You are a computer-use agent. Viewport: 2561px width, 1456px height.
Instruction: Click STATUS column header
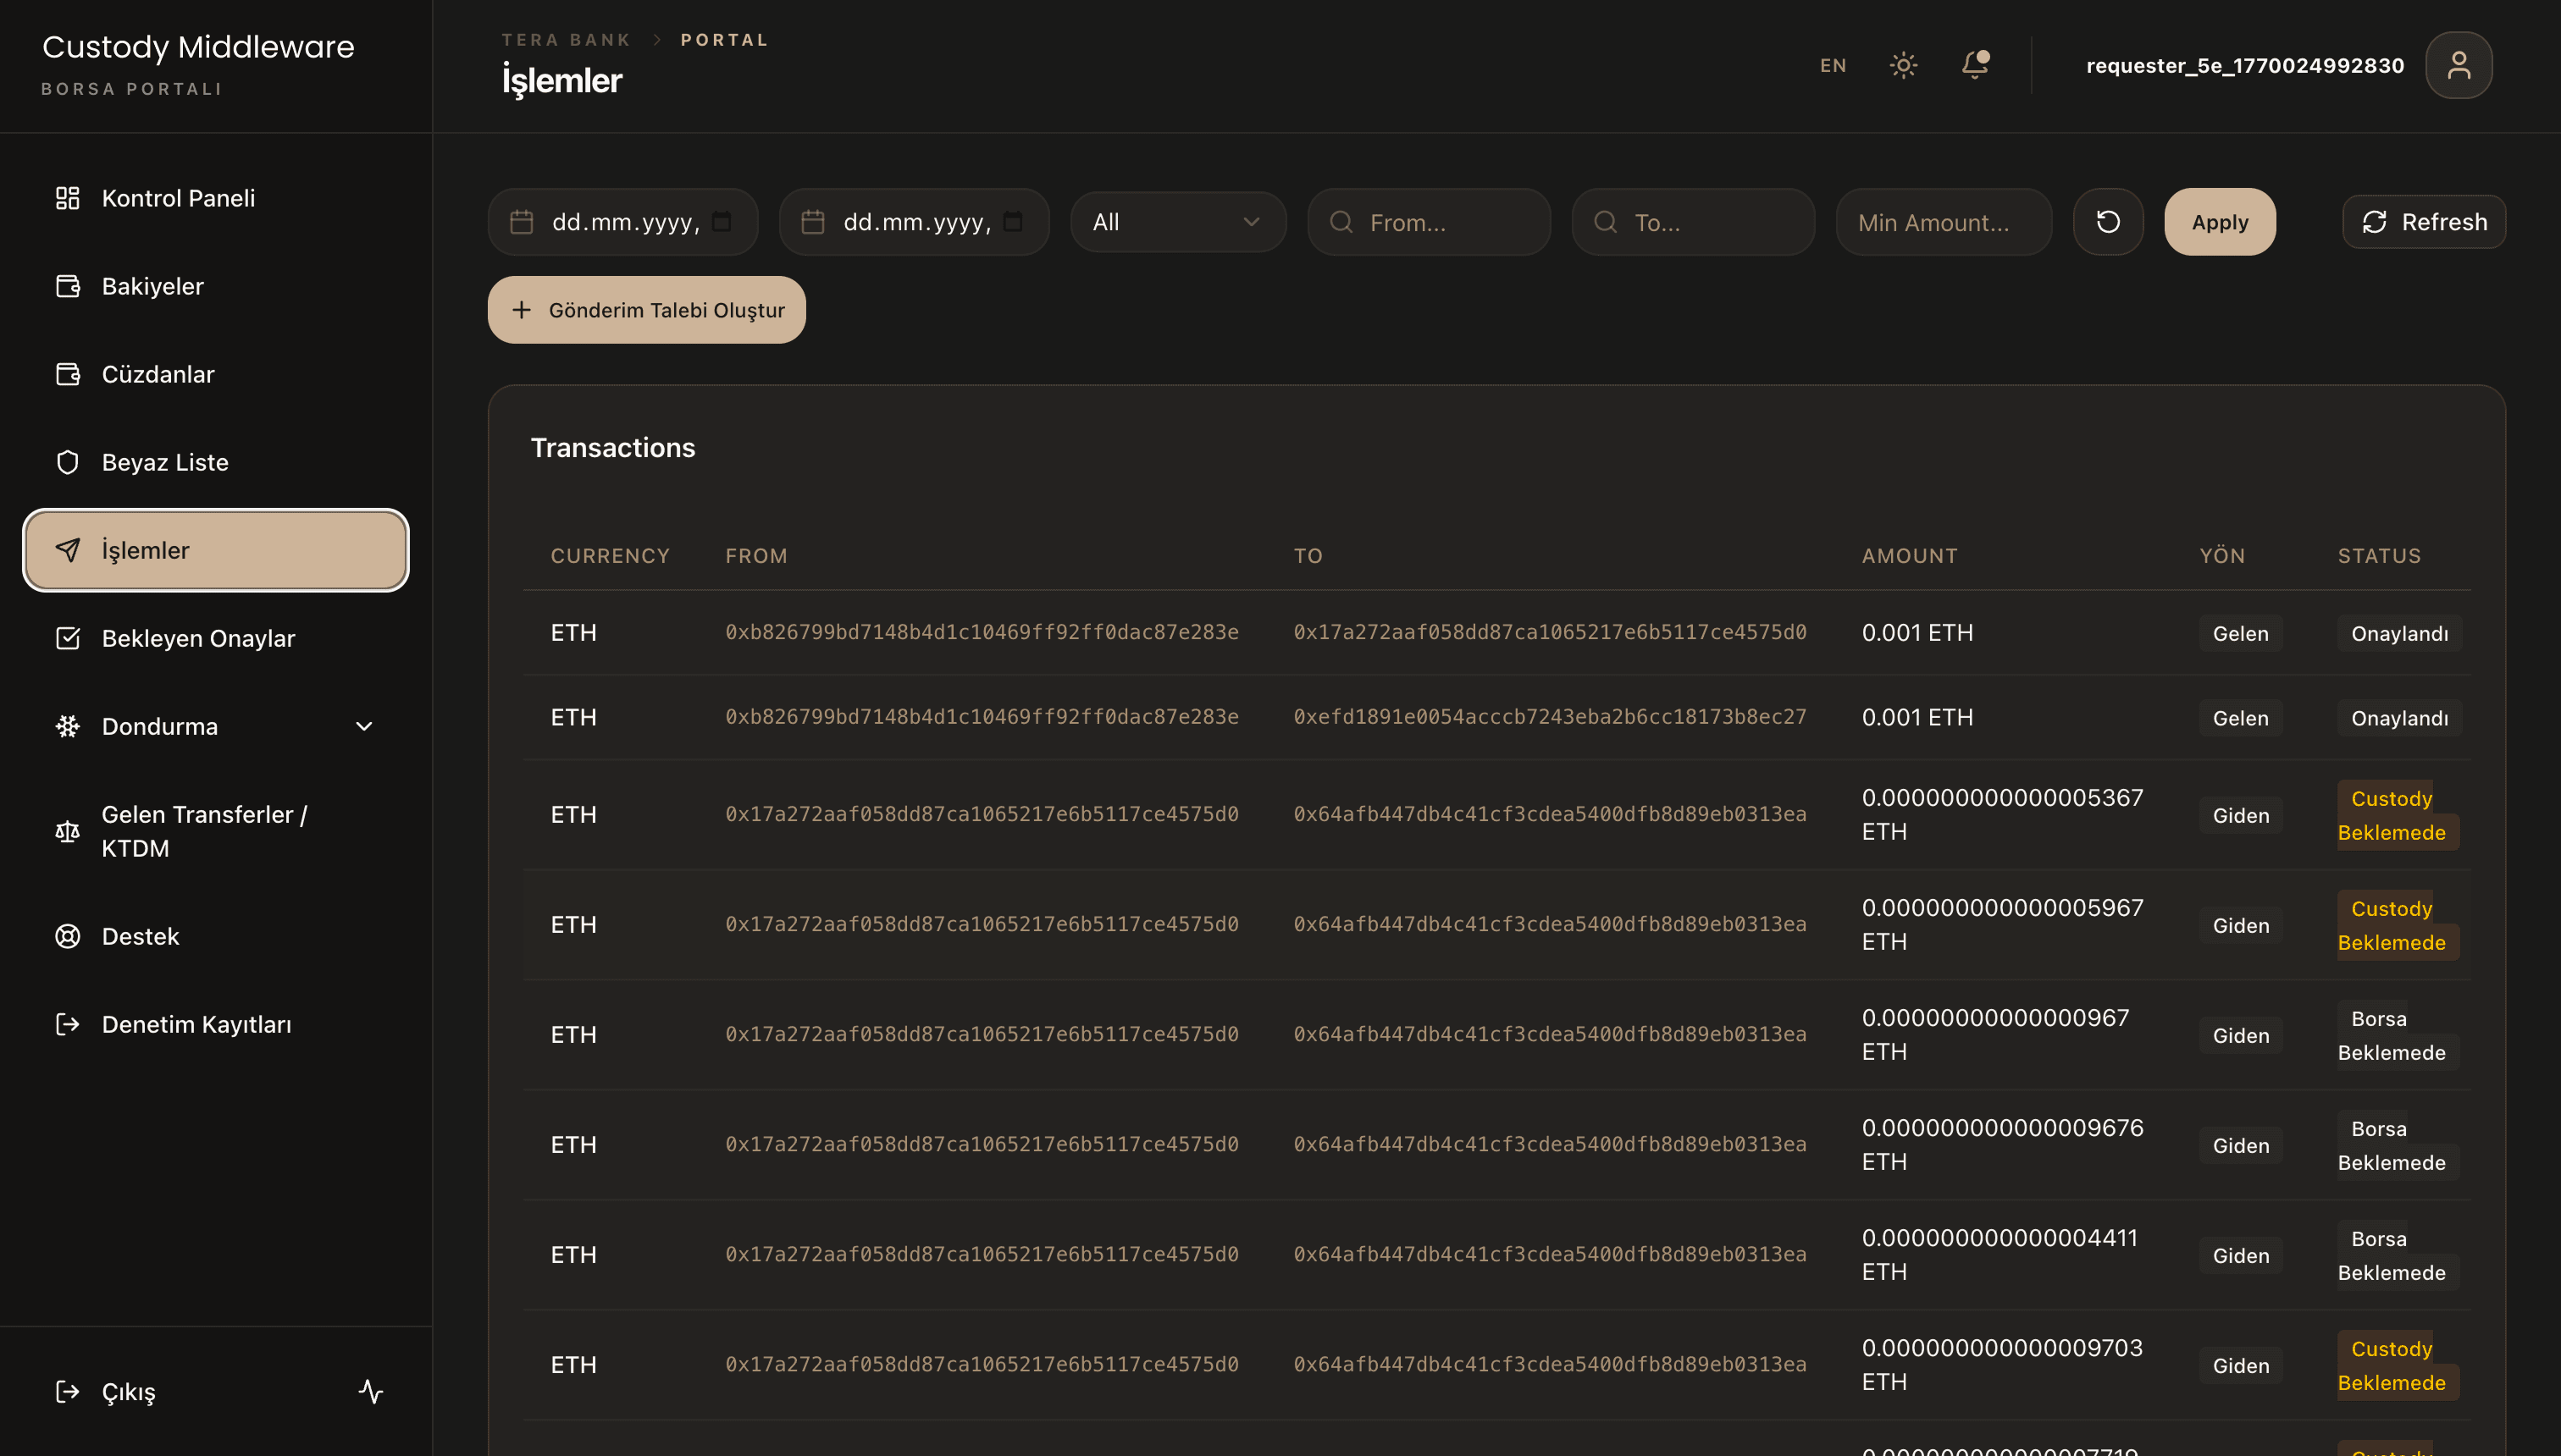(x=2379, y=556)
